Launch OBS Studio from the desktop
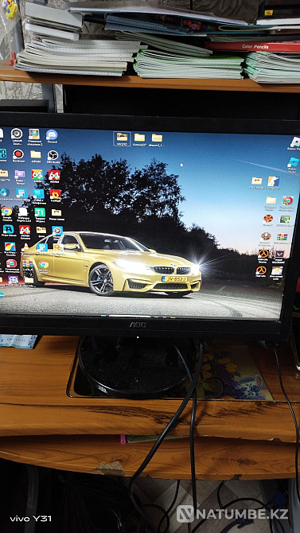 coord(53,156)
